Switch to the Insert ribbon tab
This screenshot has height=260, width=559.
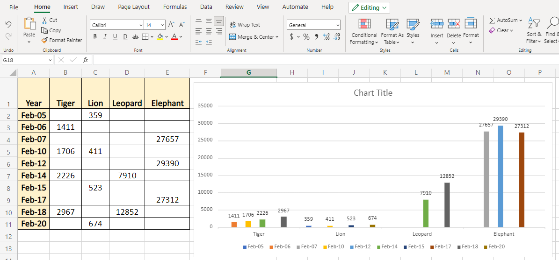[x=71, y=7]
